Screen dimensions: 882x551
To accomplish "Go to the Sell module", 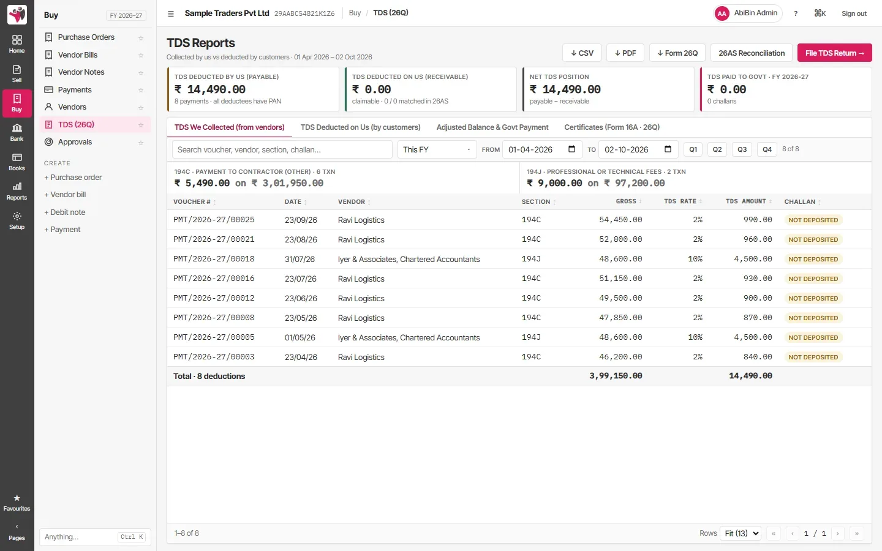I will (x=17, y=73).
